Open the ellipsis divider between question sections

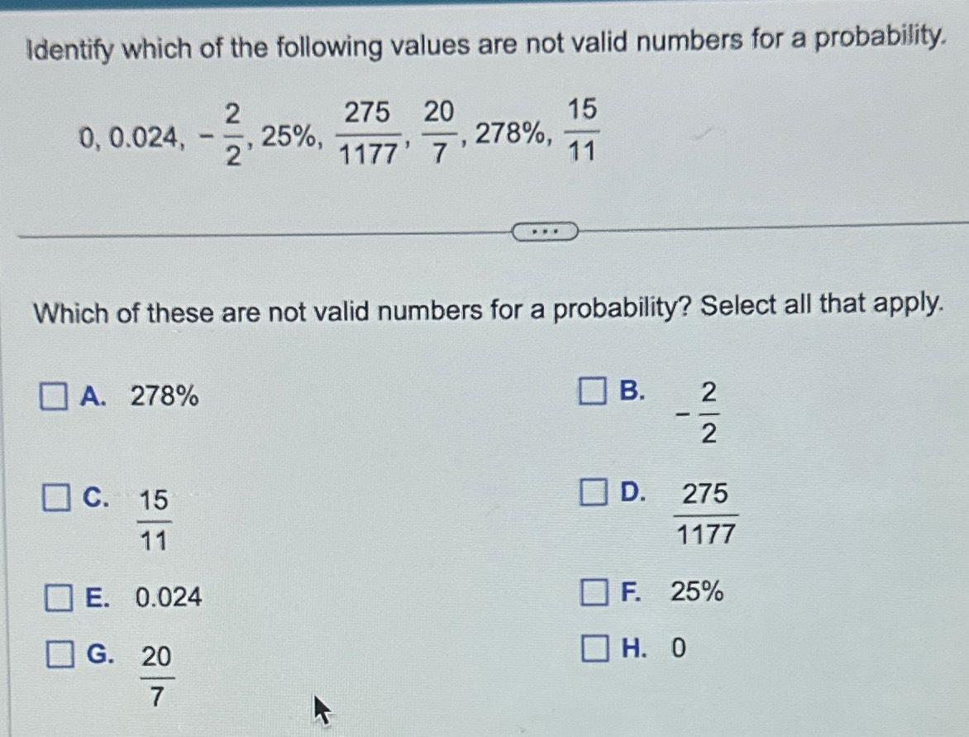tap(547, 232)
